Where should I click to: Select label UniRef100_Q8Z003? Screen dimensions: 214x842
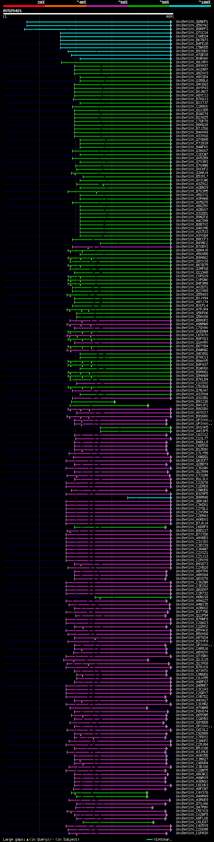click(192, 73)
